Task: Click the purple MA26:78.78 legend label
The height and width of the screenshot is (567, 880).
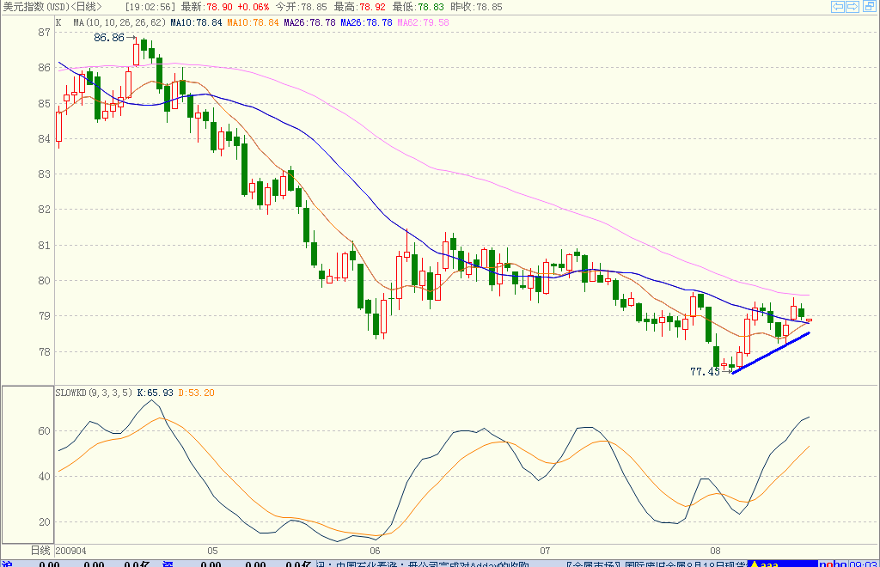Action: [309, 22]
